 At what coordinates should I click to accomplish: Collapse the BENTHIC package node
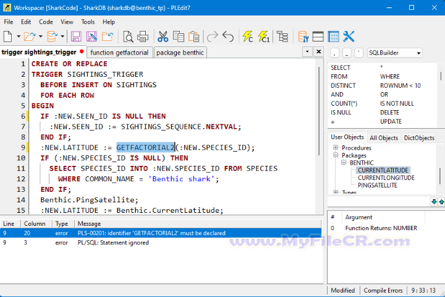[x=344, y=163]
